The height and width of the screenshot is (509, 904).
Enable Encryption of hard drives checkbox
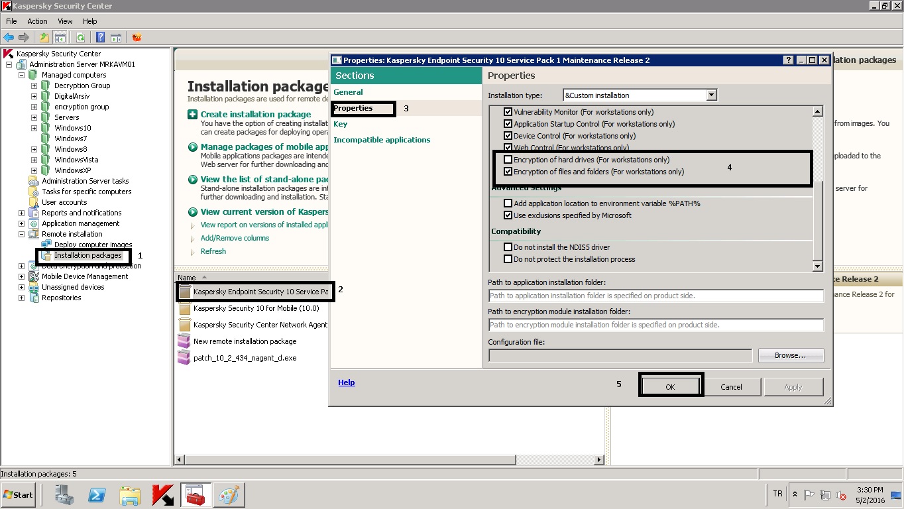[x=508, y=160]
